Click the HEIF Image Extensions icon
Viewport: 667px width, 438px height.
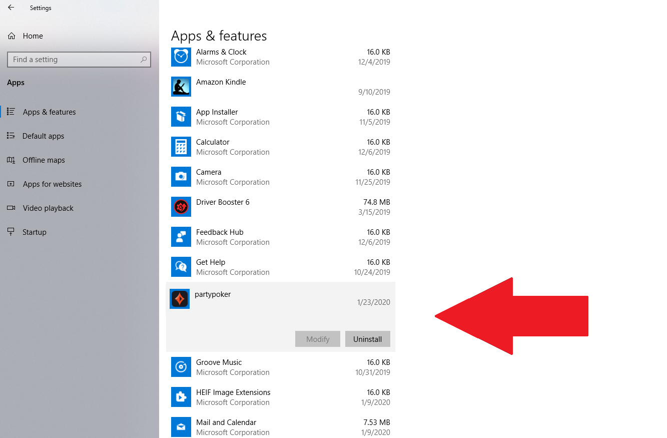(x=181, y=397)
